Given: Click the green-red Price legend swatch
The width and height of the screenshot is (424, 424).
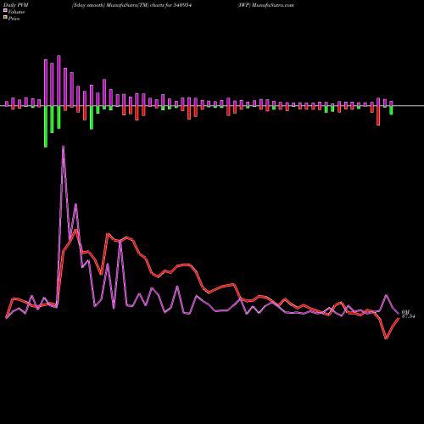Looking at the screenshot, I should pyautogui.click(x=5, y=18).
